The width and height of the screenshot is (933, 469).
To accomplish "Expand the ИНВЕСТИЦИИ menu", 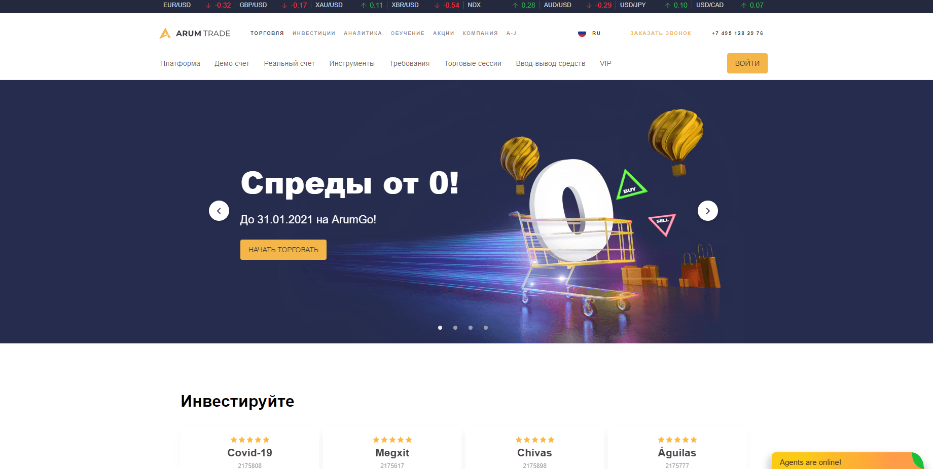I will click(314, 33).
